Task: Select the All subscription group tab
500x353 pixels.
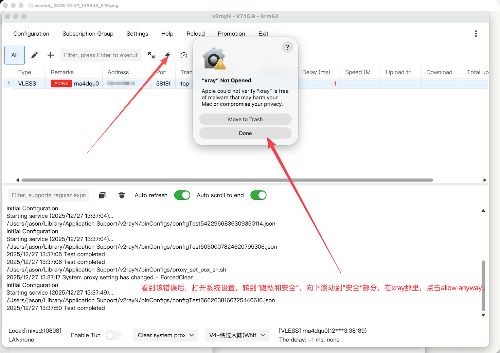Action: tap(15, 55)
